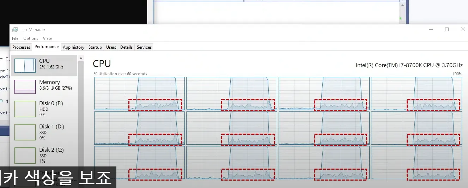Switch to the Users tab
This screenshot has width=468, height=188.
pyautogui.click(x=111, y=47)
